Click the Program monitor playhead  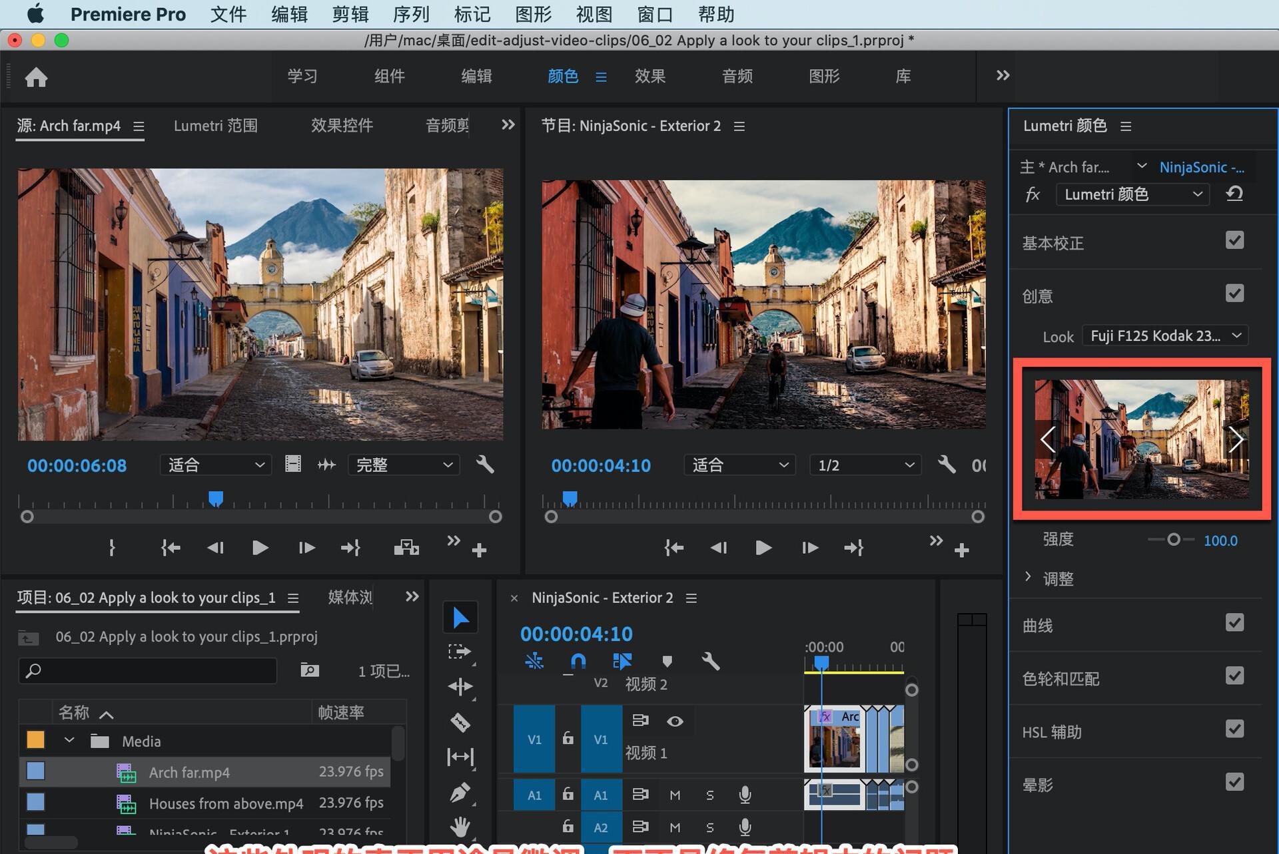point(570,499)
